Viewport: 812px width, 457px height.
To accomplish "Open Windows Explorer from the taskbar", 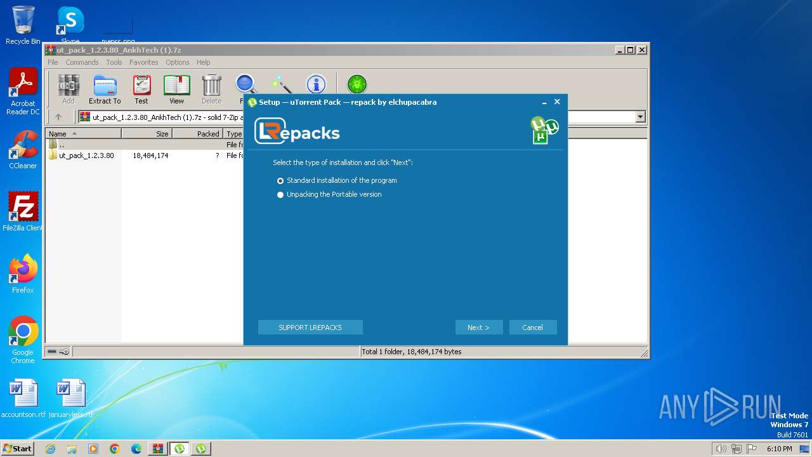I will (72, 449).
